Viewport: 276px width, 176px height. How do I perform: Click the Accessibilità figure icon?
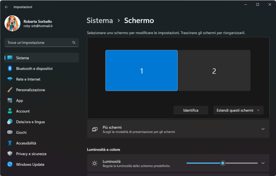[10, 143]
